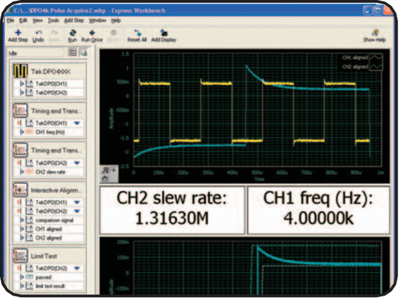Open TekDPO(CH2) dropdown under Limit Test
The image size is (402, 300).
[77, 268]
